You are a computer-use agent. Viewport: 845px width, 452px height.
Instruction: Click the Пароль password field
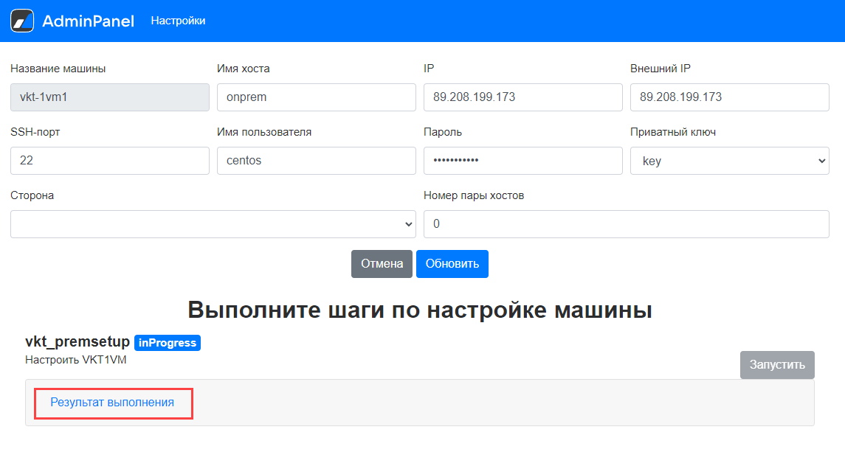click(522, 161)
